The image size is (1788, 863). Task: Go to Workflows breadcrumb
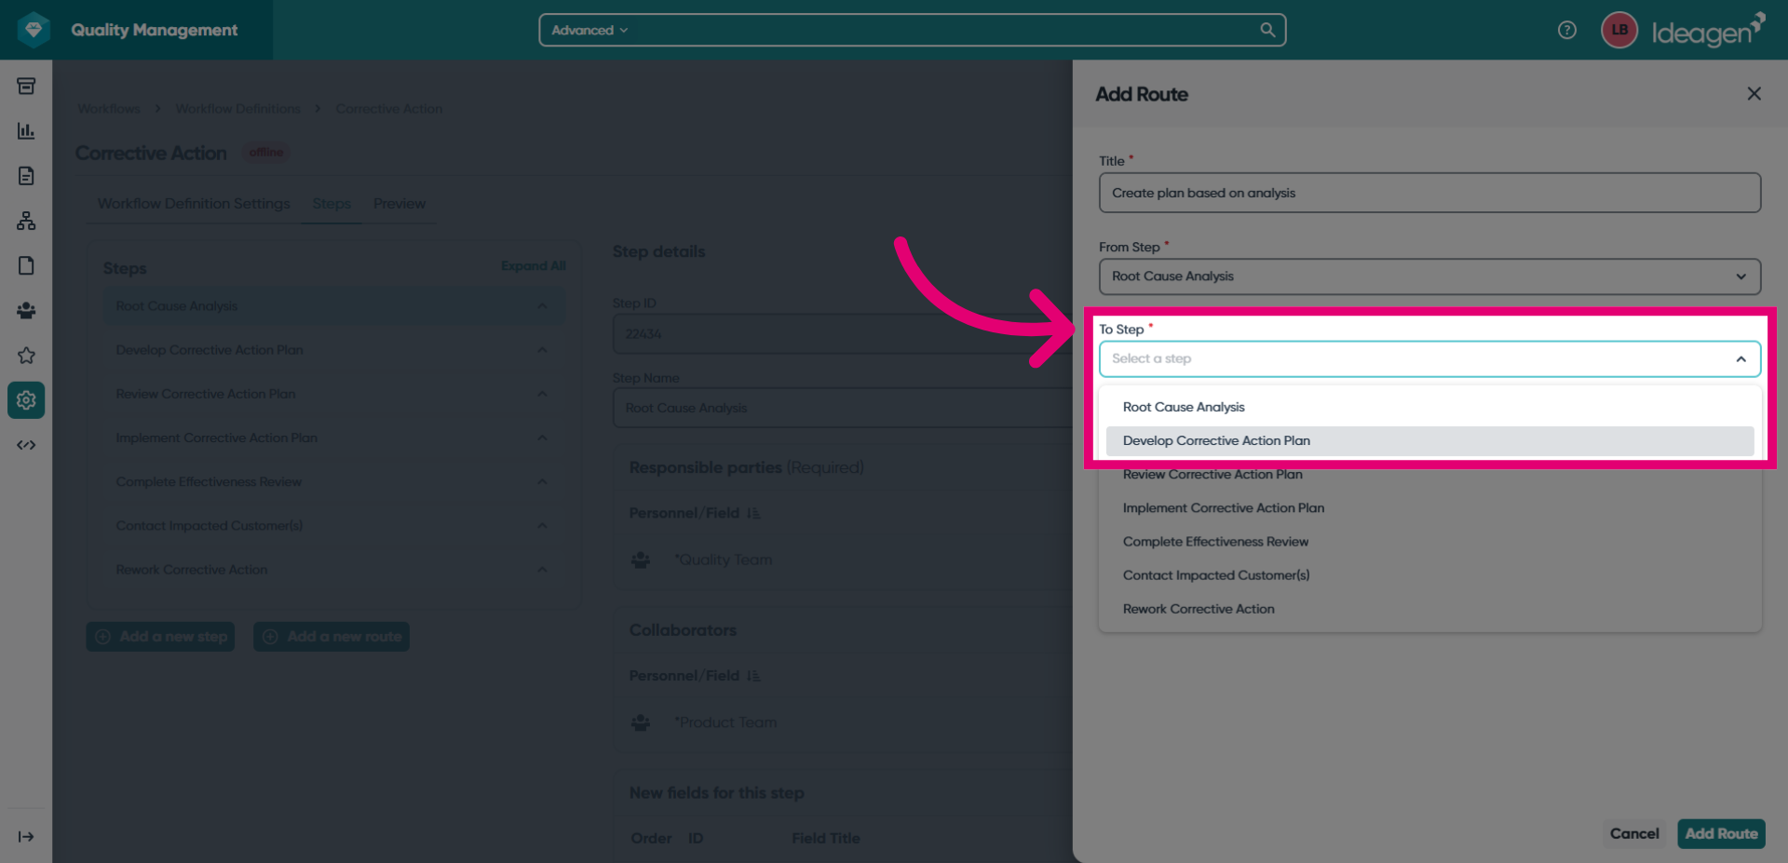pos(109,109)
